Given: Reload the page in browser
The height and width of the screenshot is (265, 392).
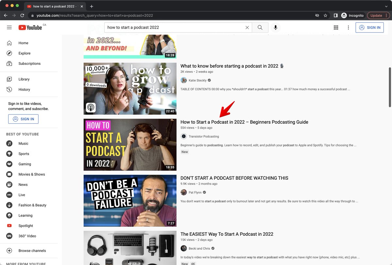Looking at the screenshot, I should tap(22, 15).
